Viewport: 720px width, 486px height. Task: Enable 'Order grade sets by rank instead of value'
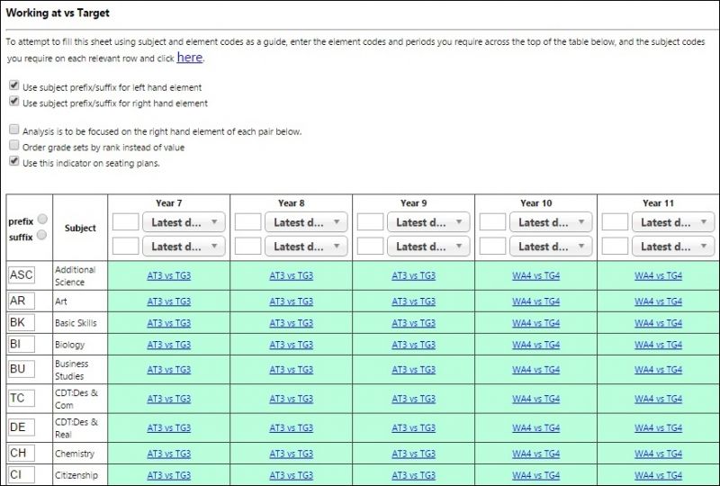pos(14,146)
